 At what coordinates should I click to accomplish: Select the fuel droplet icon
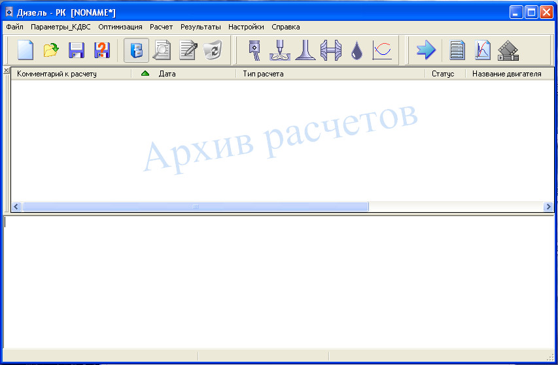coord(357,50)
